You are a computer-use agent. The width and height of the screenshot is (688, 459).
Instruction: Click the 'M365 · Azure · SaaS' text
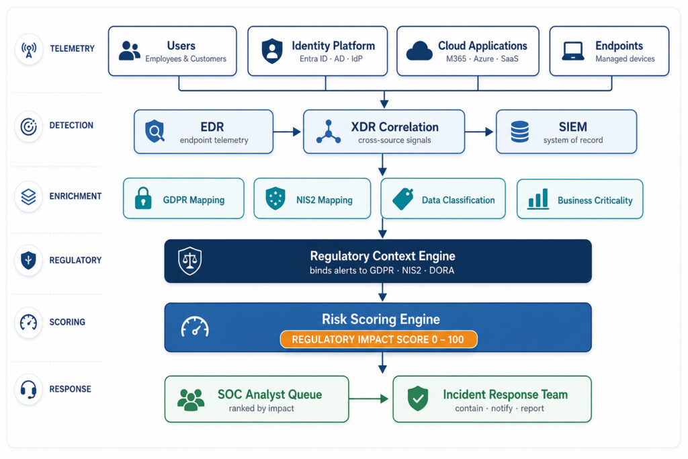tap(482, 58)
